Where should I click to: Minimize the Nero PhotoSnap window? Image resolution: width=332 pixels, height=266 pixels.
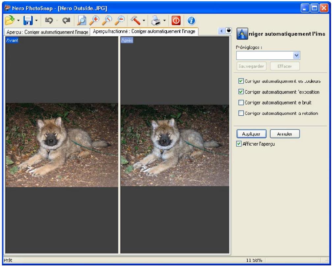[305, 8]
